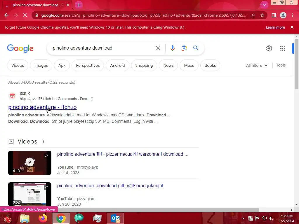Open pizzer necualr warzonne video link
The width and height of the screenshot is (299, 224).
pos(123,154)
